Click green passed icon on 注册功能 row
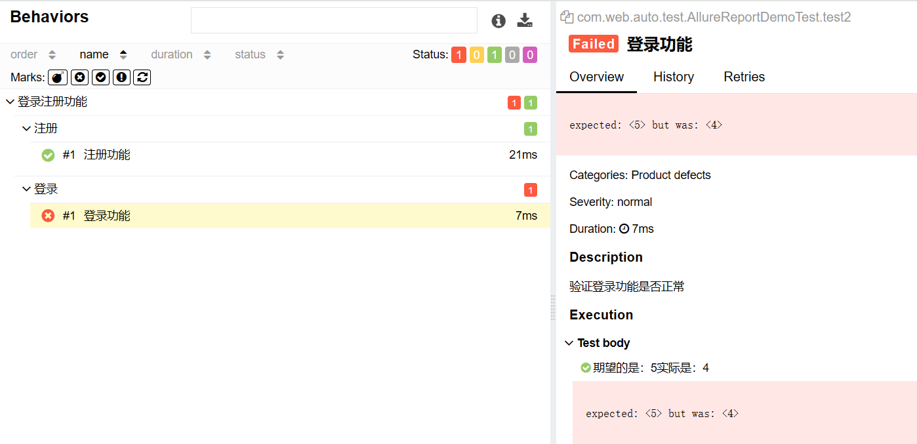917x444 pixels. [x=48, y=155]
